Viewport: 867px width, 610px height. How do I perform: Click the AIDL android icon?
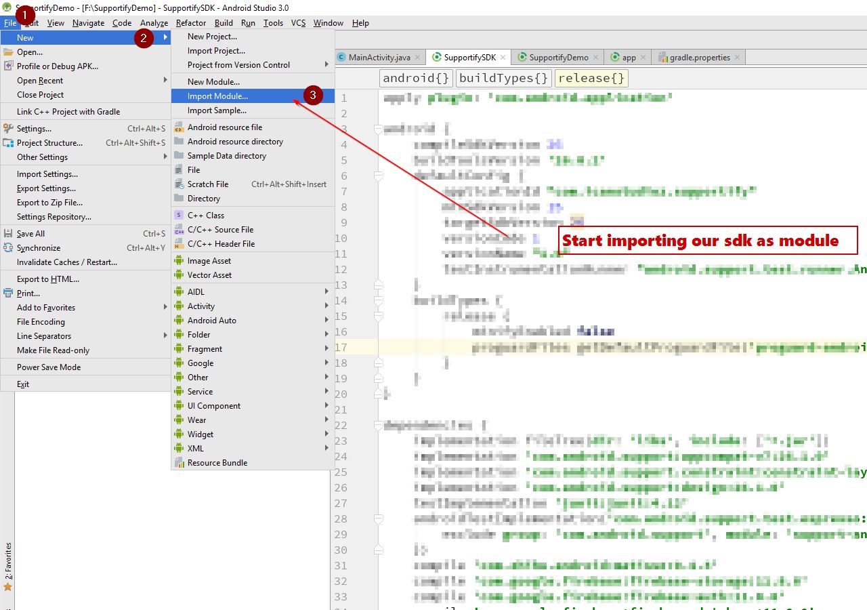pos(179,292)
